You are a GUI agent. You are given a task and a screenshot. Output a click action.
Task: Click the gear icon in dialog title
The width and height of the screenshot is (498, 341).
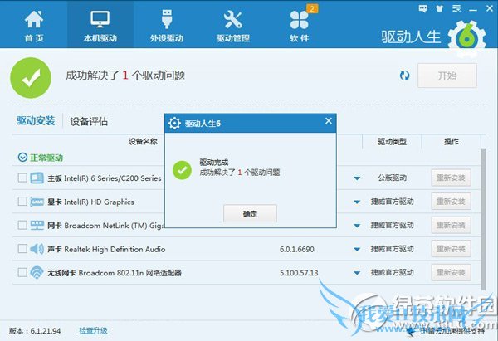point(174,123)
